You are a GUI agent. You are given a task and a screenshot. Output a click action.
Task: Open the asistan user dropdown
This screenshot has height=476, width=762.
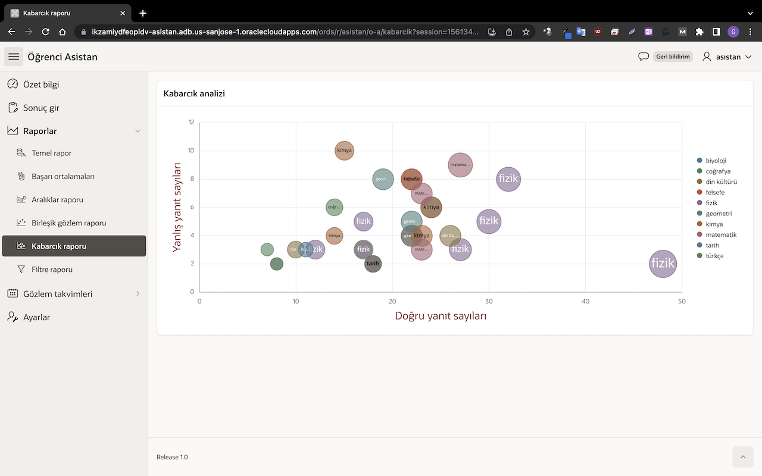[x=727, y=57]
